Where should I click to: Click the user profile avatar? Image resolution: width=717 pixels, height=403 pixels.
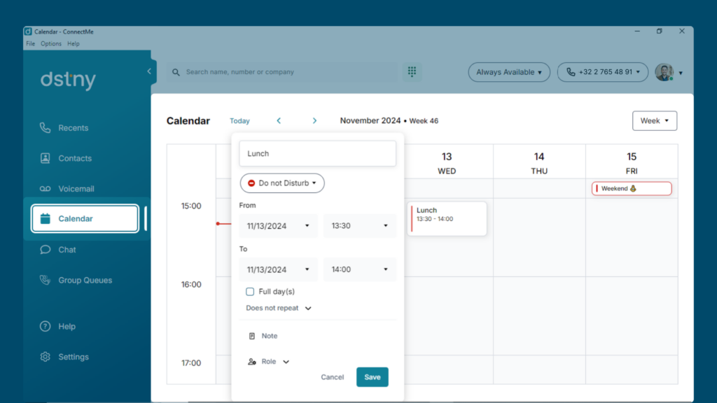coord(664,72)
